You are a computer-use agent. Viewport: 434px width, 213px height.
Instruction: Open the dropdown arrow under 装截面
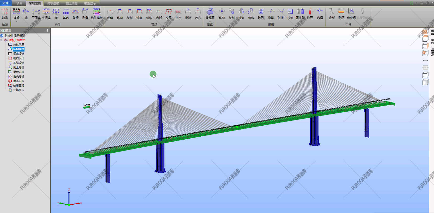(210, 22)
